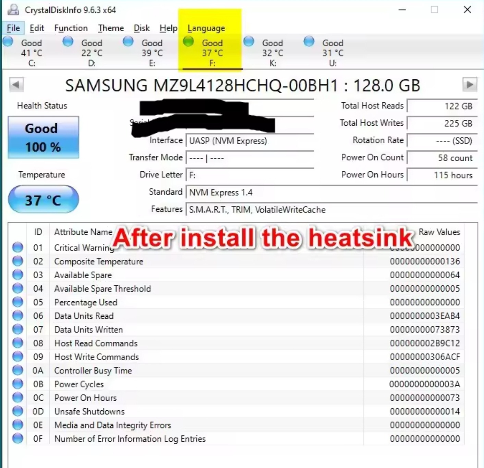This screenshot has width=484, height=468.
Task: Click the status orb for Unsafe Shutdowns
Action: 17,411
